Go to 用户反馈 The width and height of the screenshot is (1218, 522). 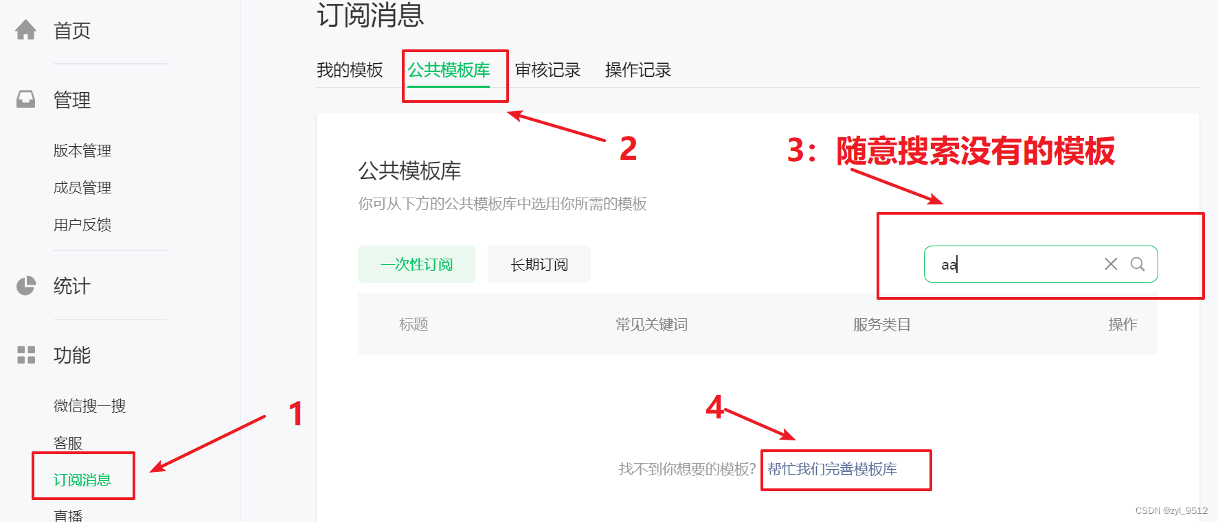82,225
